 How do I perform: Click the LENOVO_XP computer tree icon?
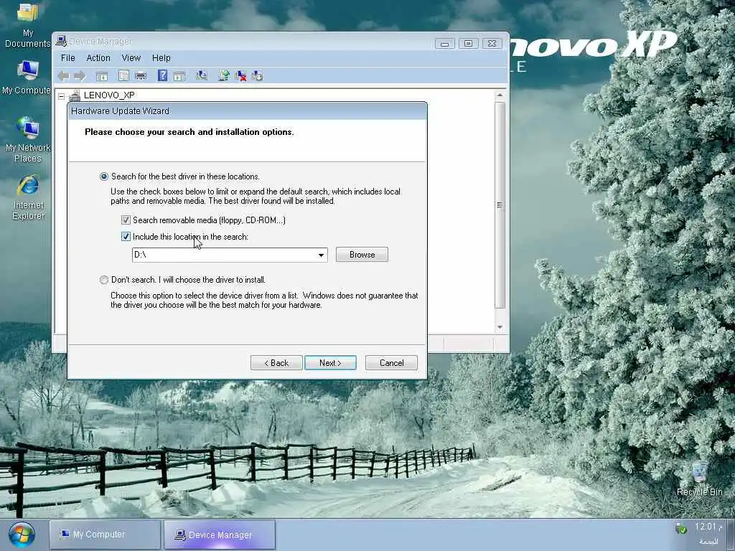coord(75,95)
